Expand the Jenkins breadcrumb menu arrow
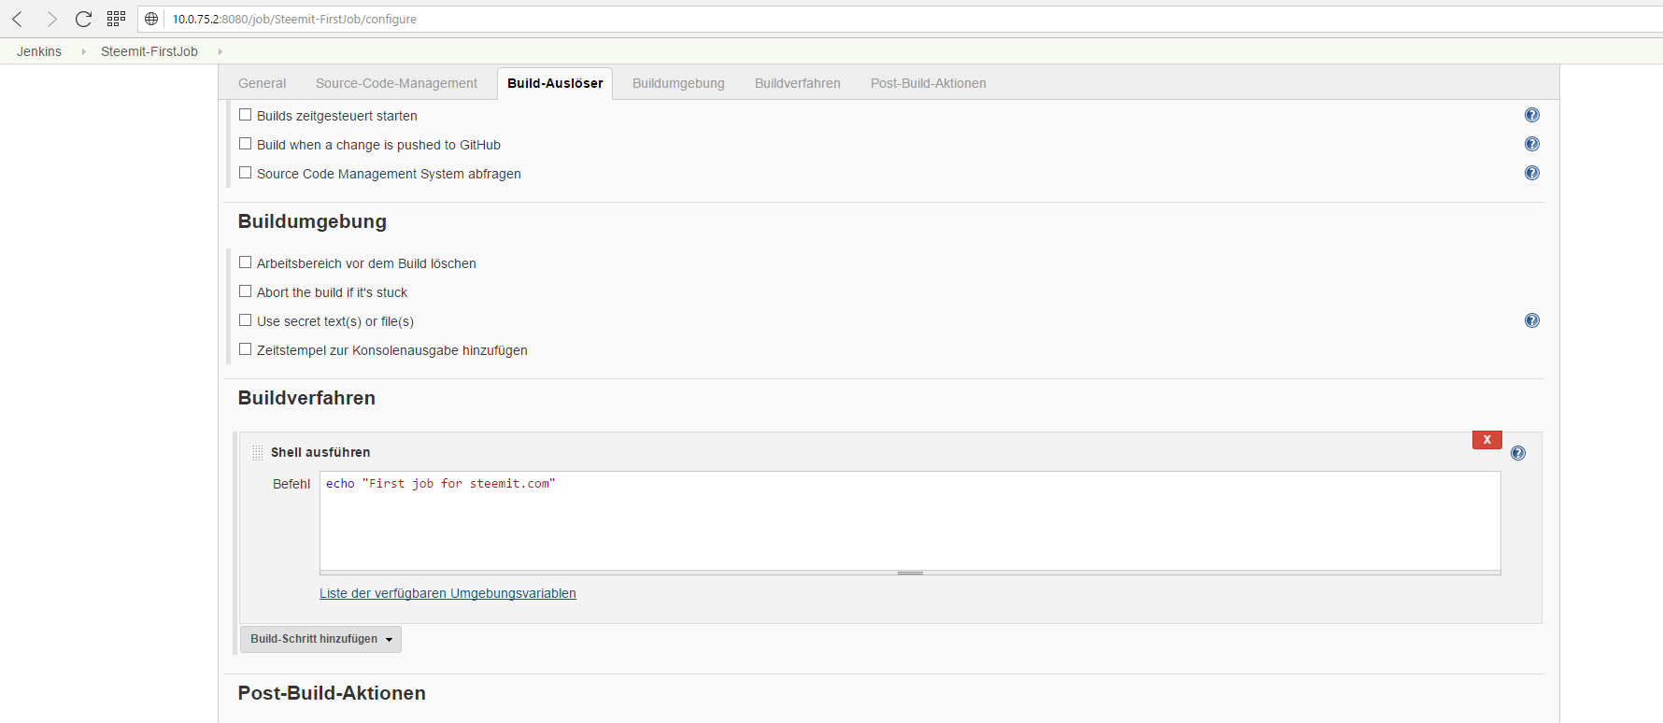 pos(83,51)
